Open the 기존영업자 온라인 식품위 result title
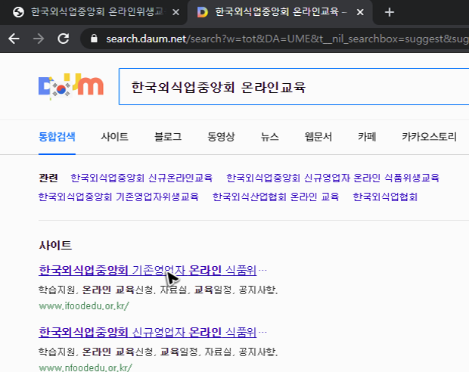469x372 pixels. coord(148,270)
